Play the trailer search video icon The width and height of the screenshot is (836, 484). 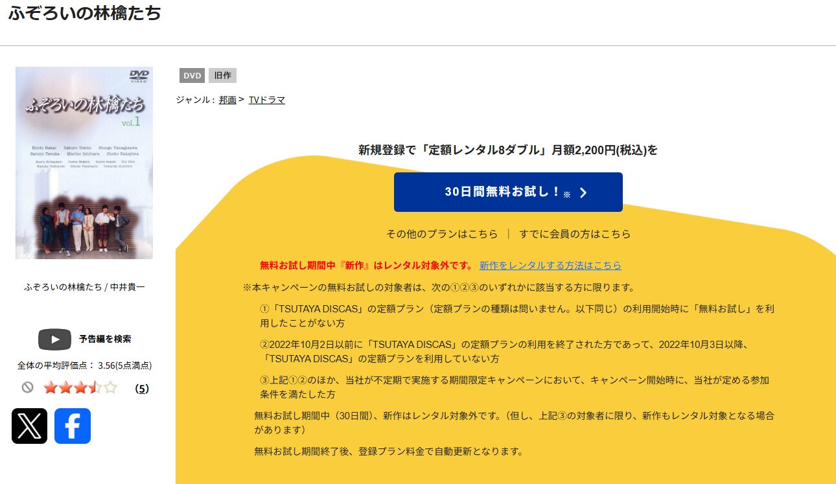(x=54, y=339)
